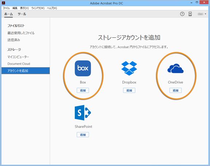
Task: Click the Box label text
Action: 83,82
